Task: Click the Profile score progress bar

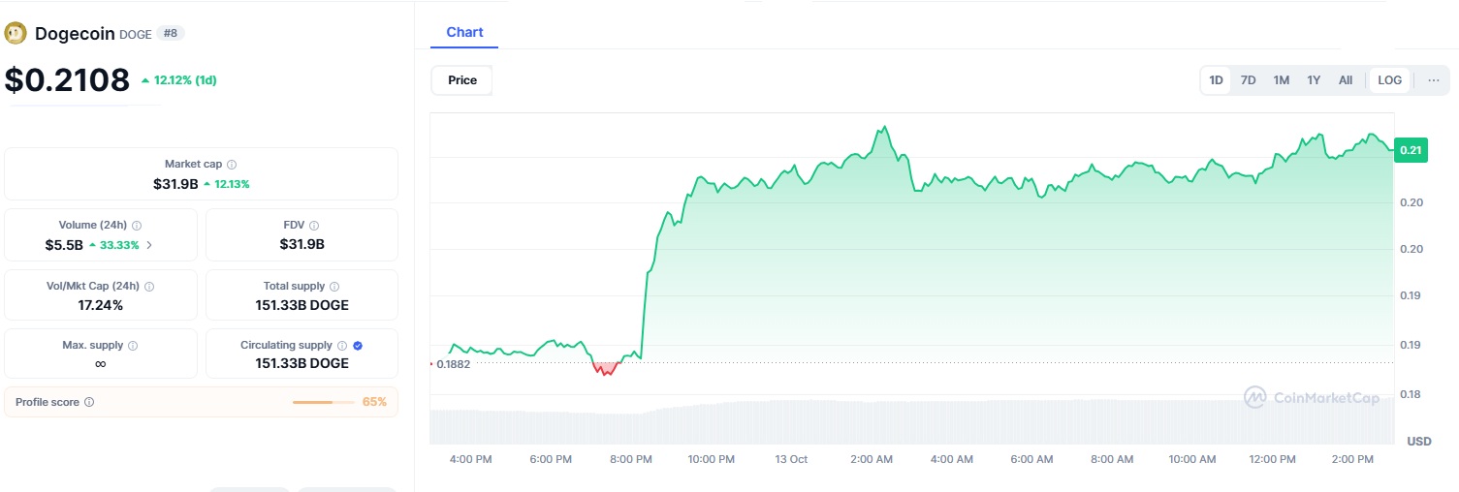Action: (324, 402)
